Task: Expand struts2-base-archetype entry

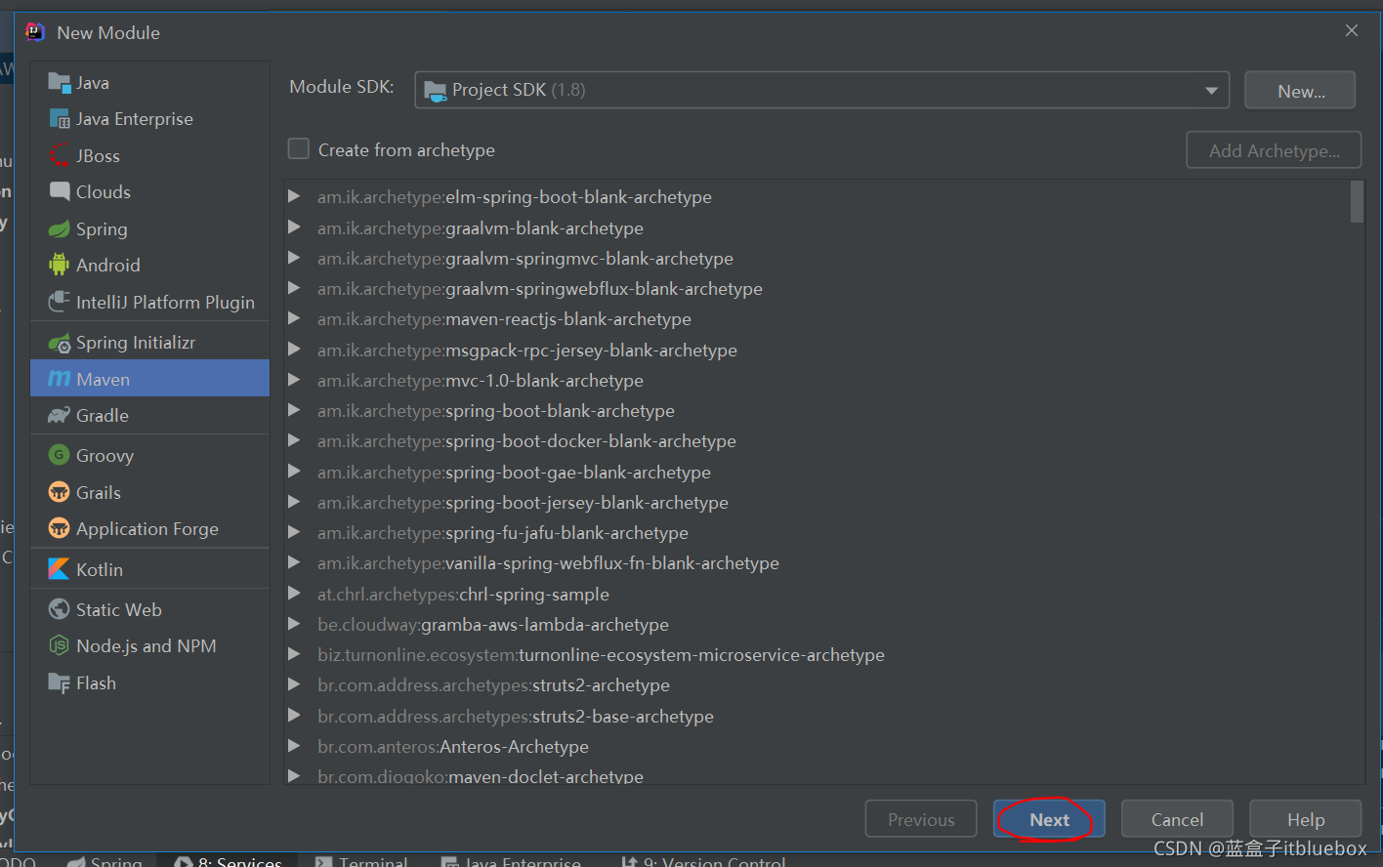Action: point(294,716)
